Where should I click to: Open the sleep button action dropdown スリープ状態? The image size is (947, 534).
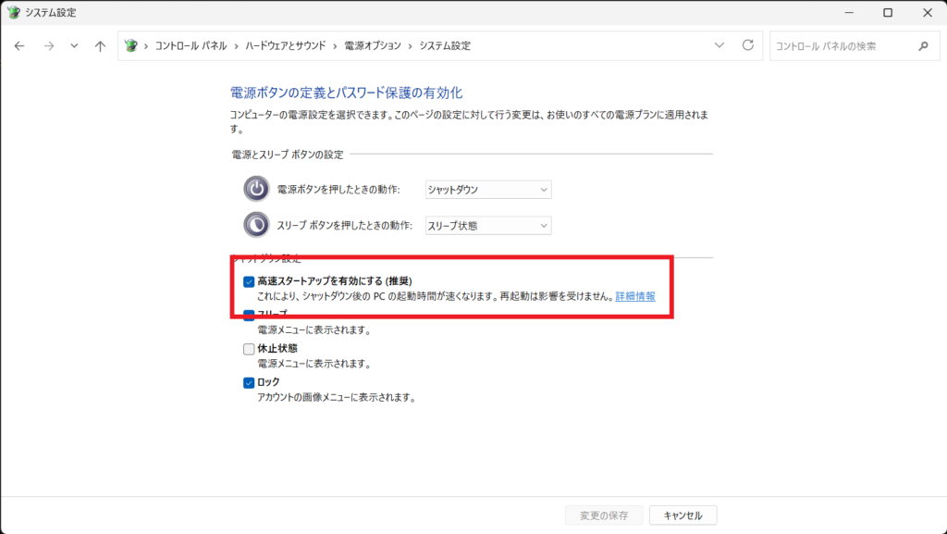click(487, 226)
